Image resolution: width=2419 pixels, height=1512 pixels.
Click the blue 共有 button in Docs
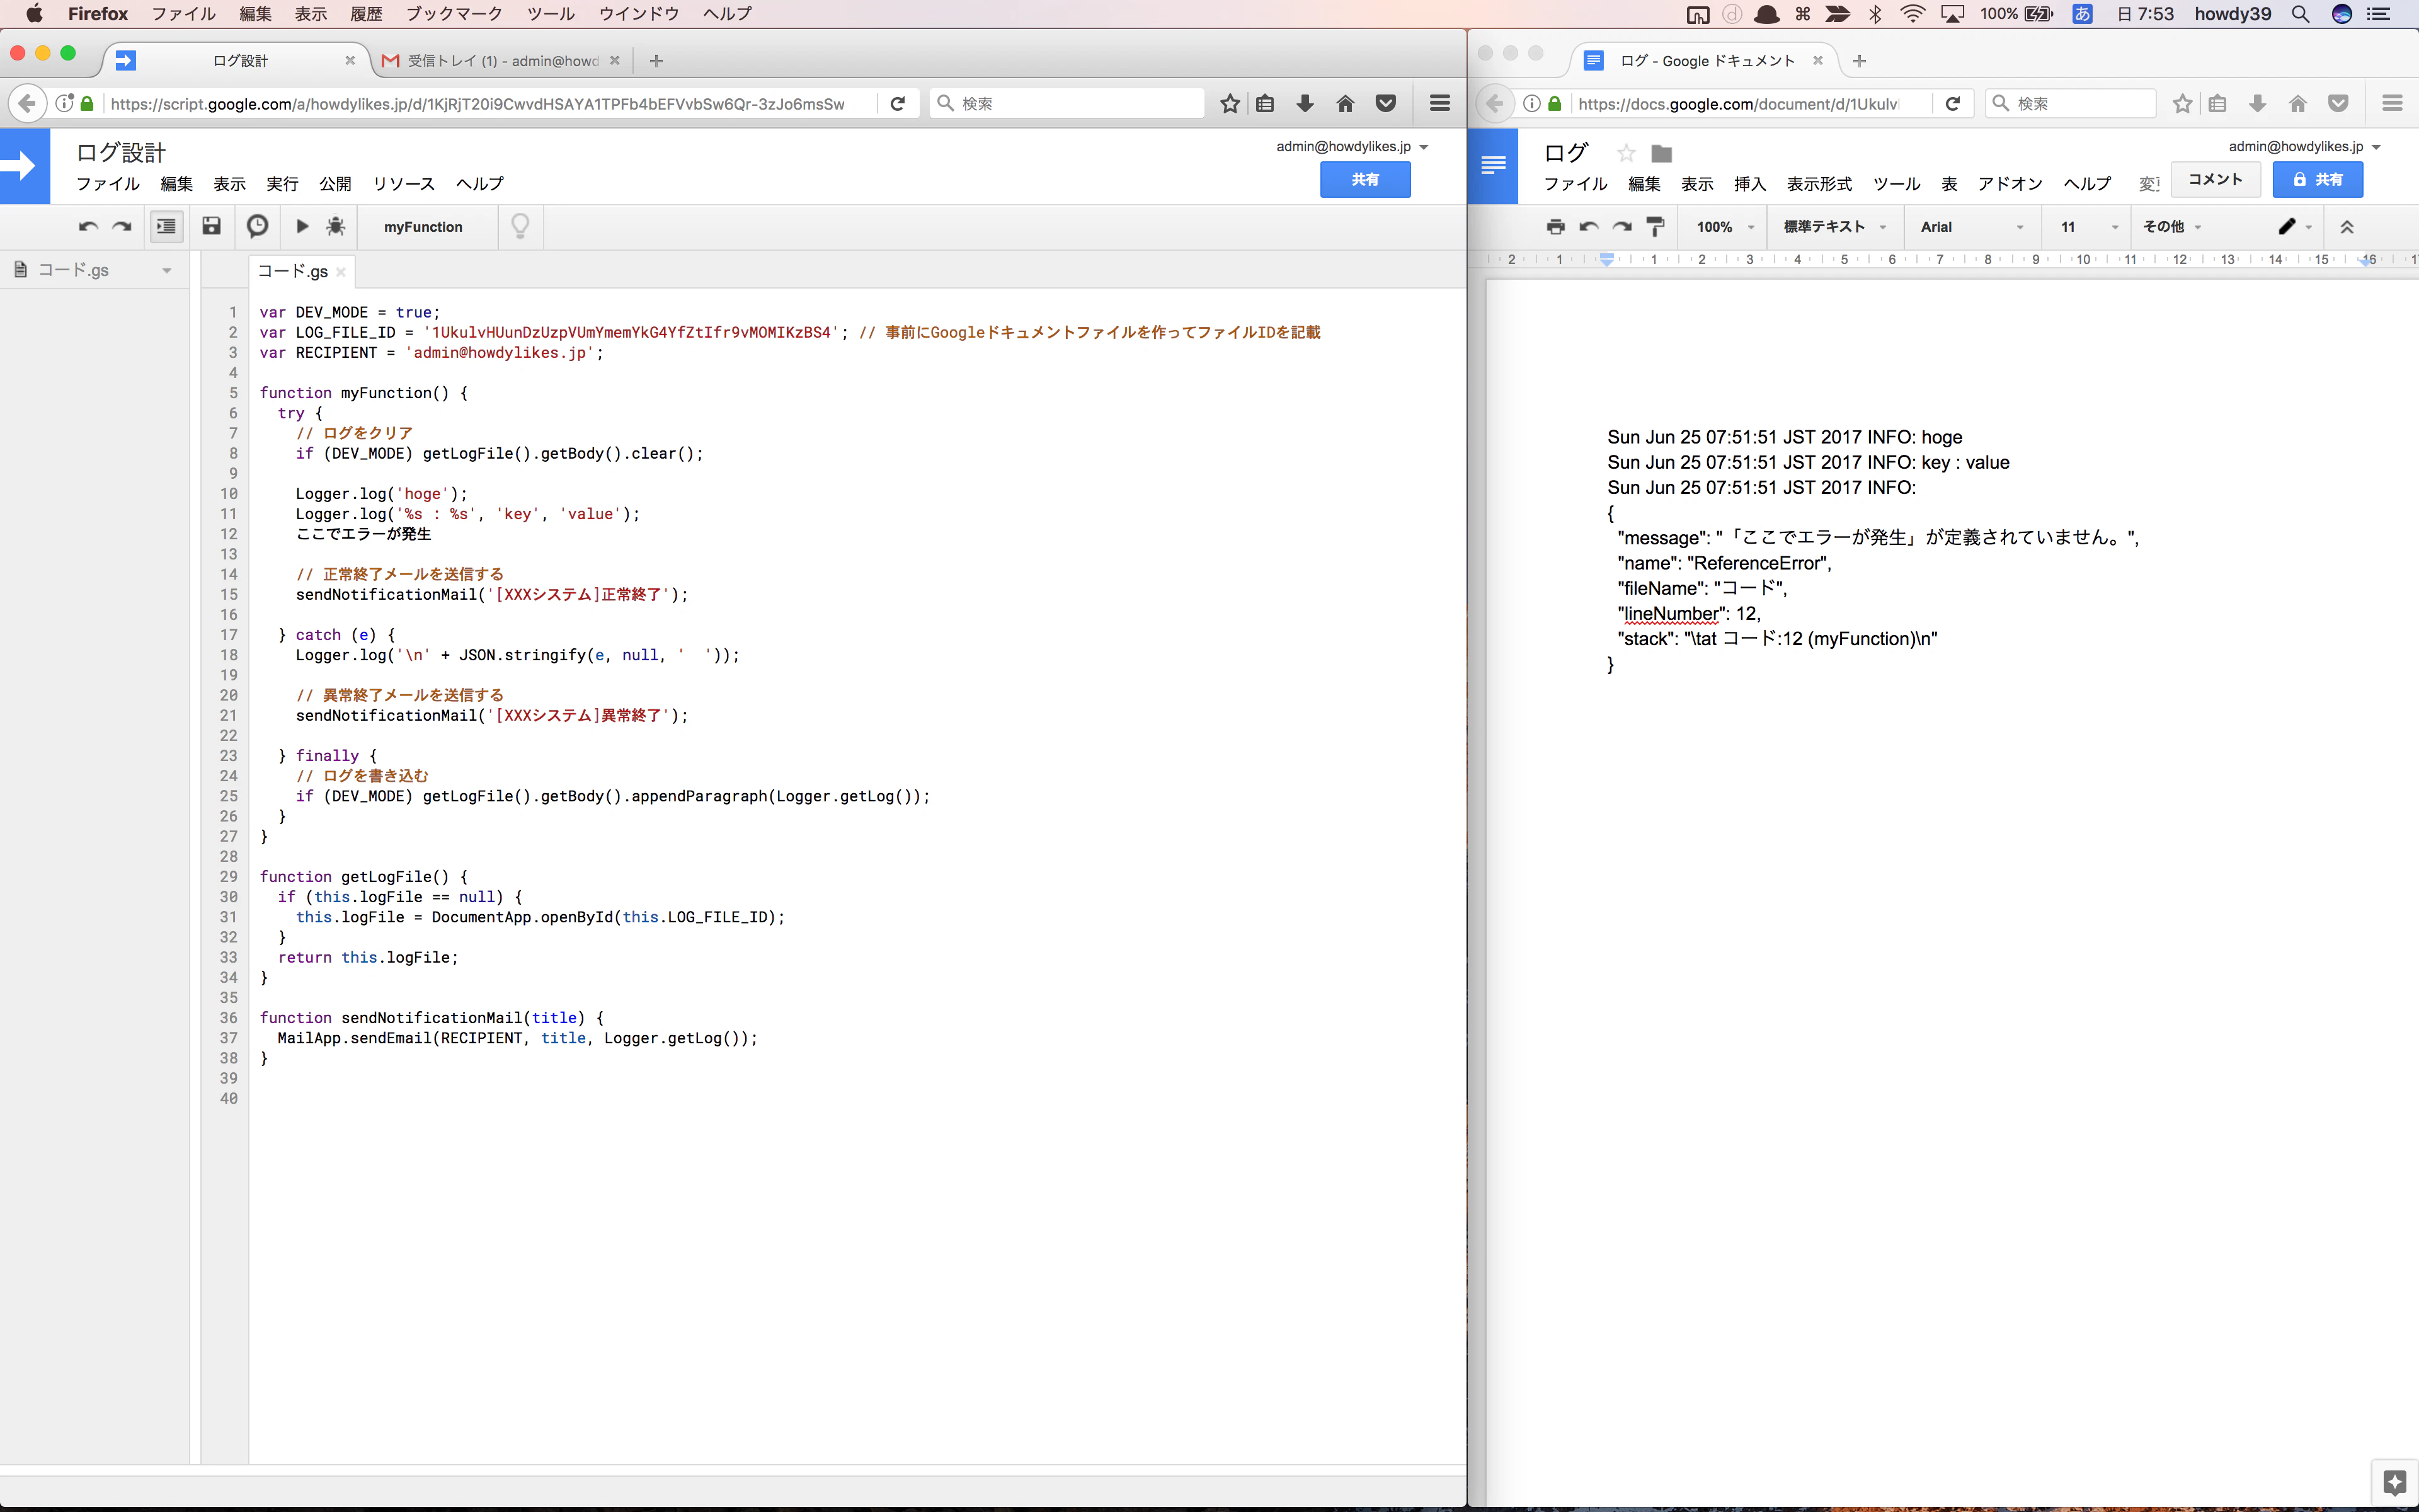pos(2317,180)
